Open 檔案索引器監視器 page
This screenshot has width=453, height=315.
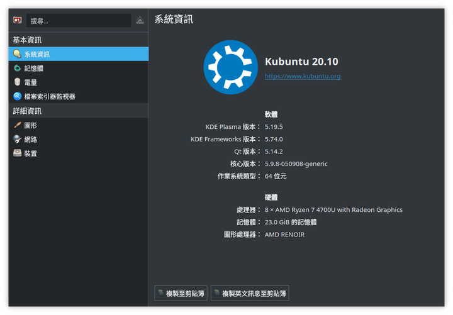[x=79, y=96]
